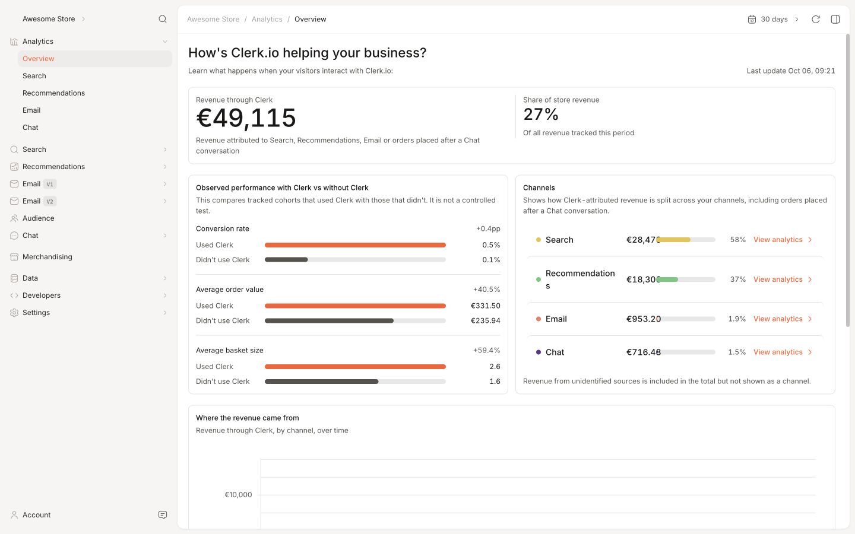Image resolution: width=855 pixels, height=534 pixels.
Task: Expand the Email V1 section chevron
Action: click(165, 184)
